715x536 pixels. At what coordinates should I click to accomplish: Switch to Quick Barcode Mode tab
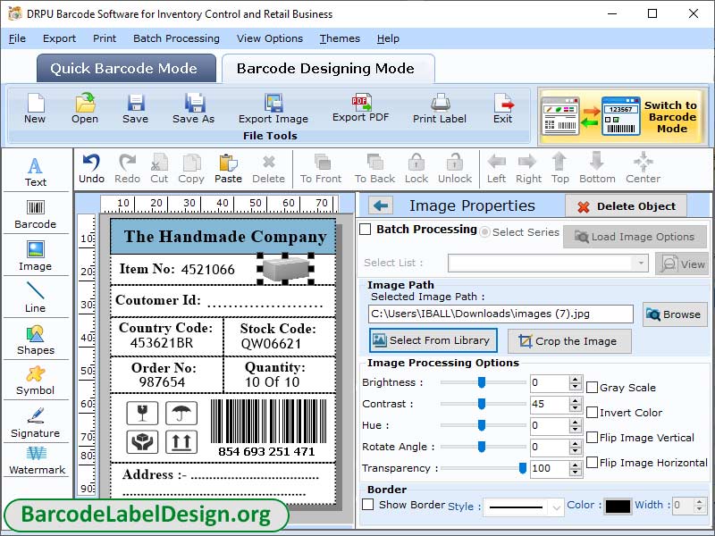pos(125,68)
